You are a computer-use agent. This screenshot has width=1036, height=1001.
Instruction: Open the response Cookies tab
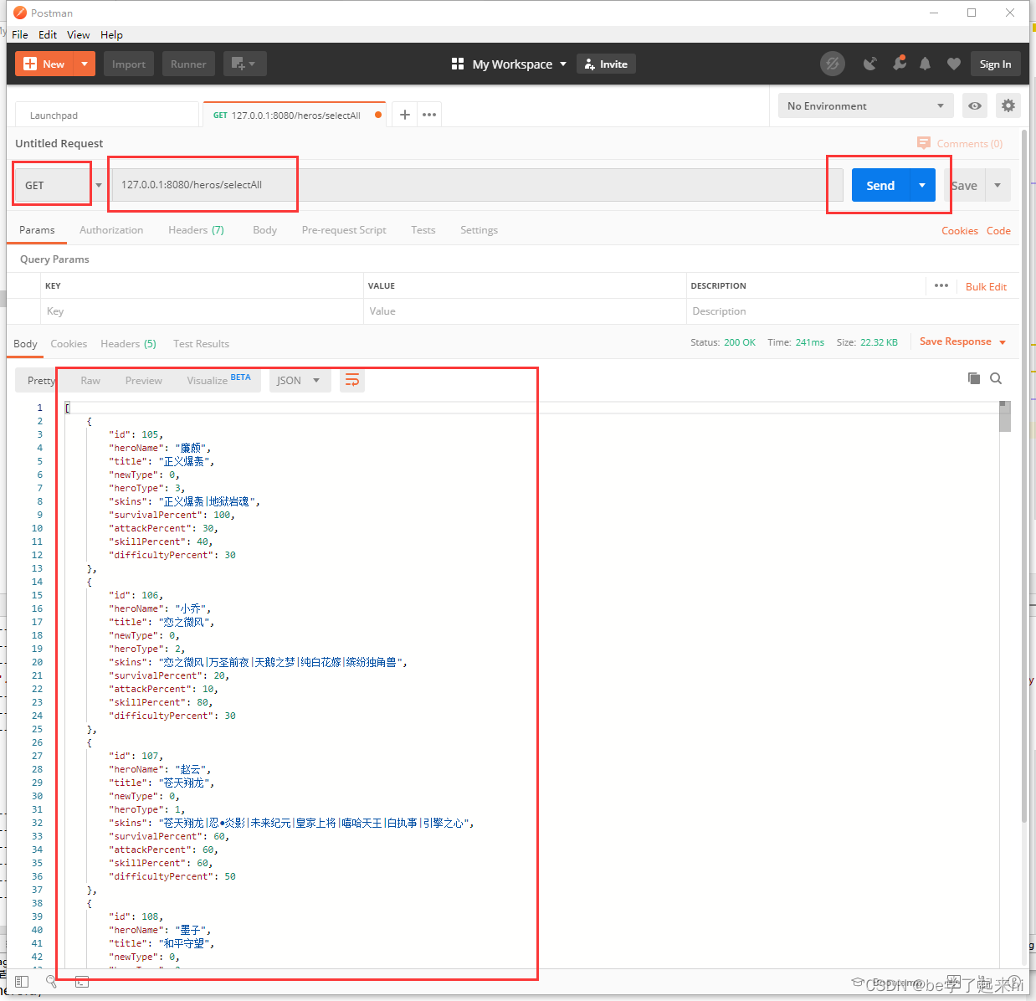click(69, 343)
